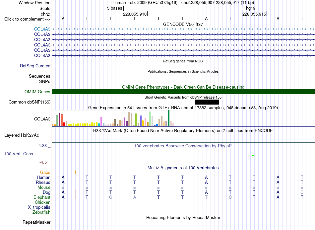Click the Layered H3K27Ac track label

coord(22,135)
